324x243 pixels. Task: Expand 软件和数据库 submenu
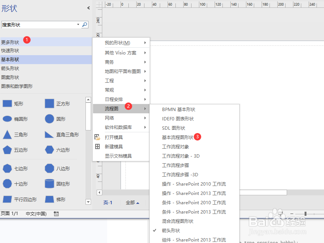[121, 127]
